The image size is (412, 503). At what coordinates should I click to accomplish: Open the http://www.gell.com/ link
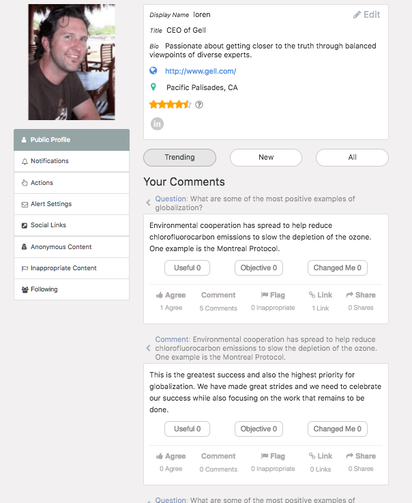(x=201, y=71)
